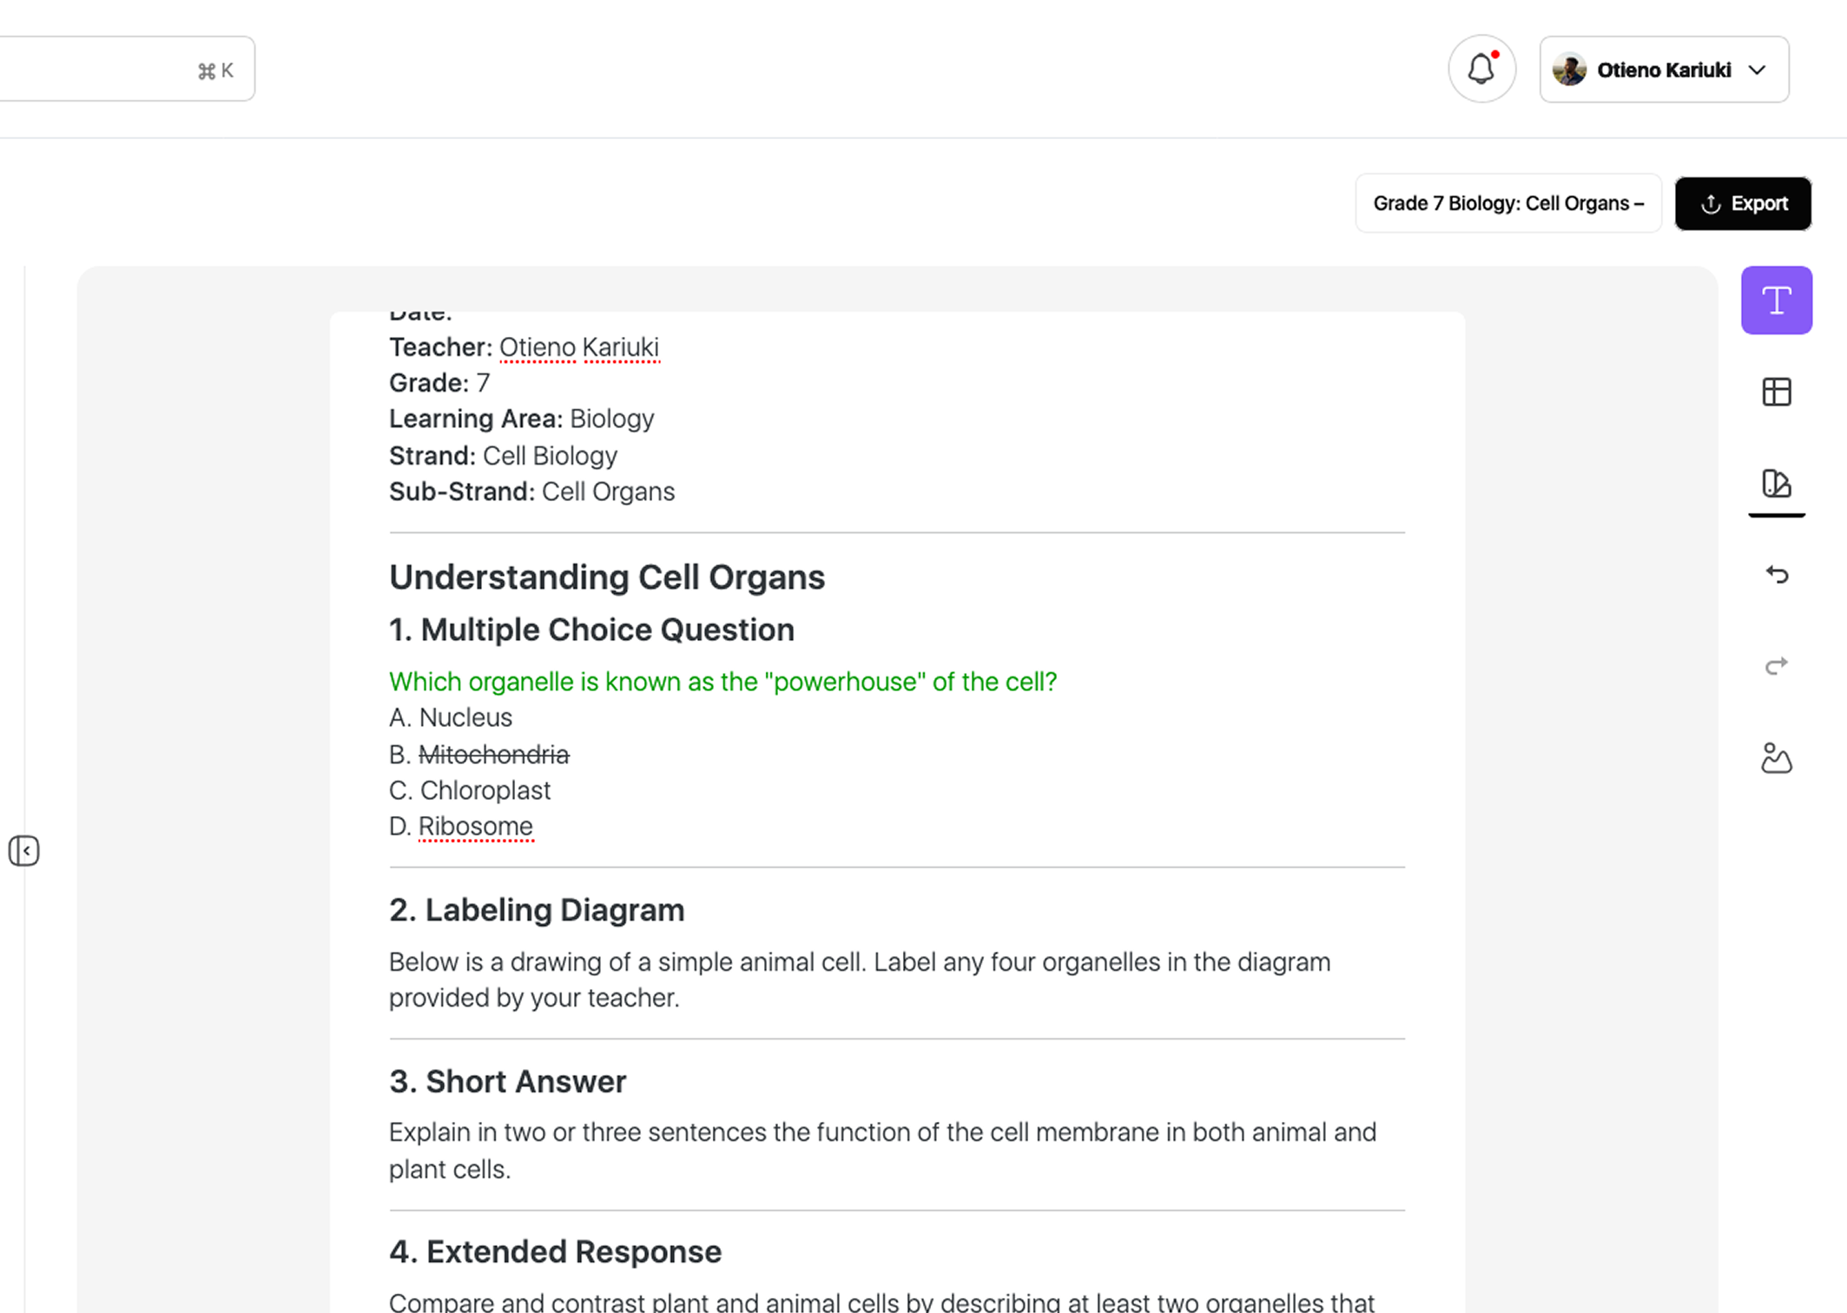The height and width of the screenshot is (1313, 1847).
Task: Click the struck-through Mitochondria option
Action: point(493,755)
